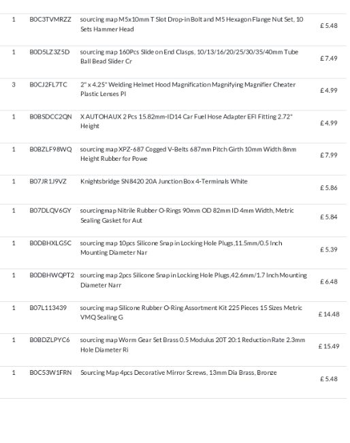Screen dimensions: 350x443
Task: Select ASIN B0D5LZ3Z5D
Action: tap(50, 52)
